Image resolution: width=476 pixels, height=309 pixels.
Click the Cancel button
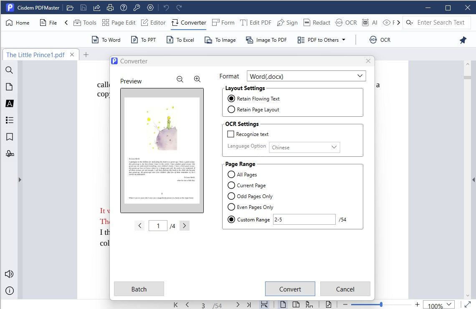[345, 289]
